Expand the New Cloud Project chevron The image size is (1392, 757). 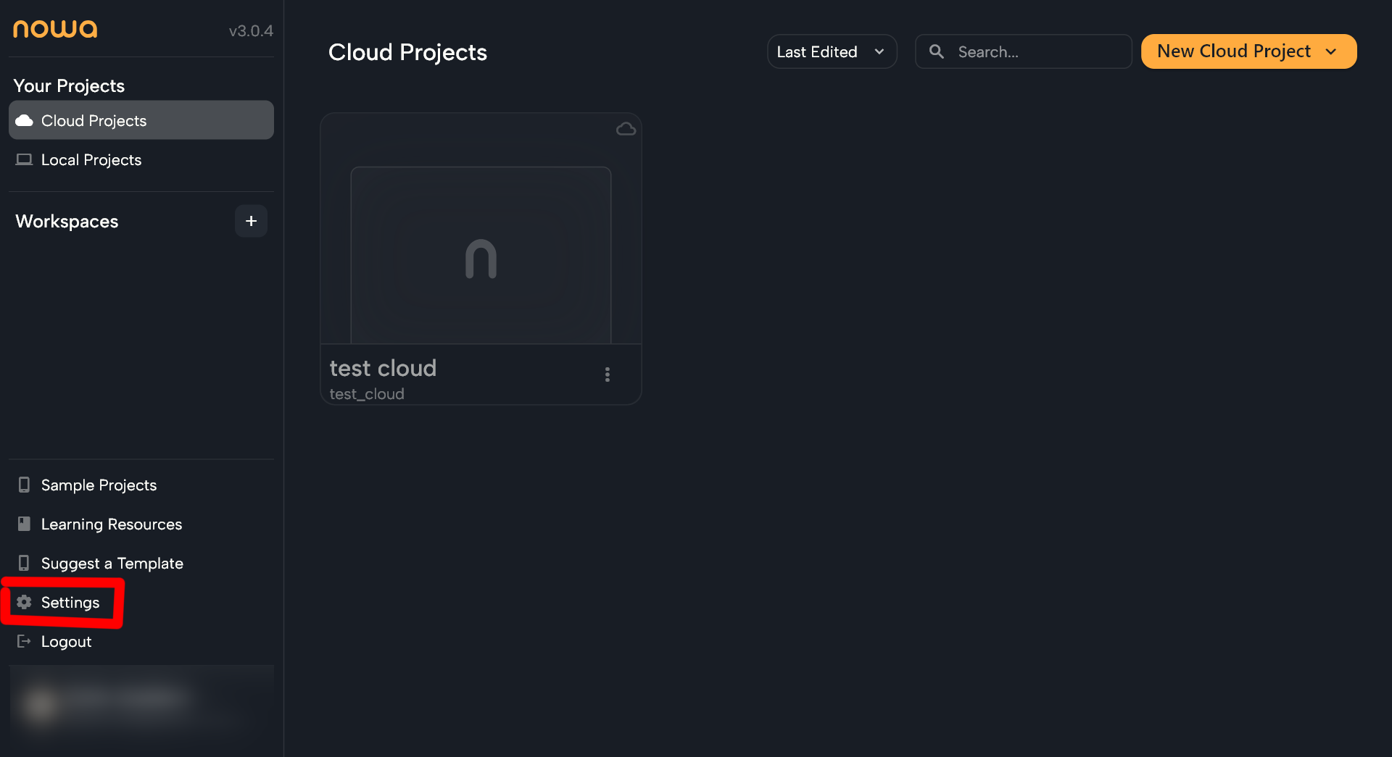point(1331,51)
